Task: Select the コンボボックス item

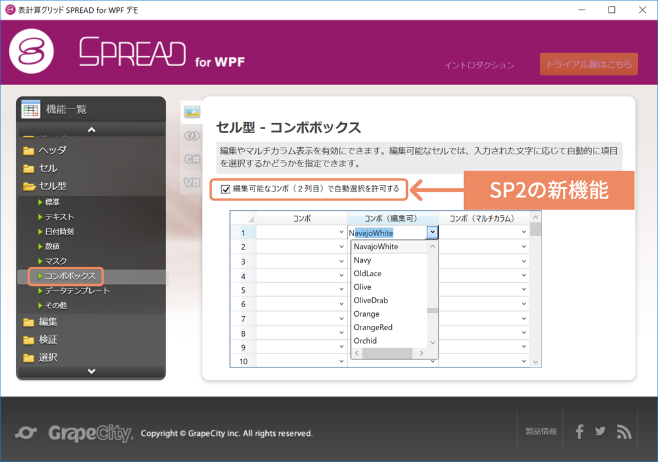Action: click(67, 276)
